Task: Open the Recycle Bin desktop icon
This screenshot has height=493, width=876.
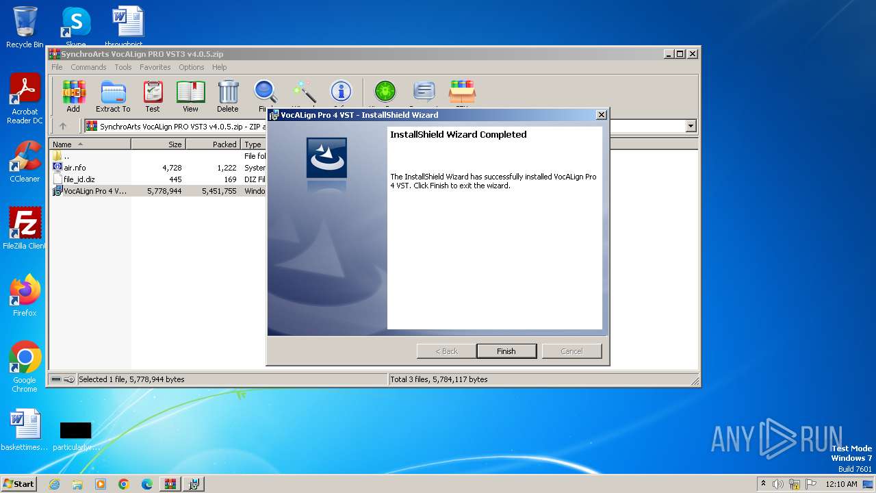Action: (x=25, y=27)
